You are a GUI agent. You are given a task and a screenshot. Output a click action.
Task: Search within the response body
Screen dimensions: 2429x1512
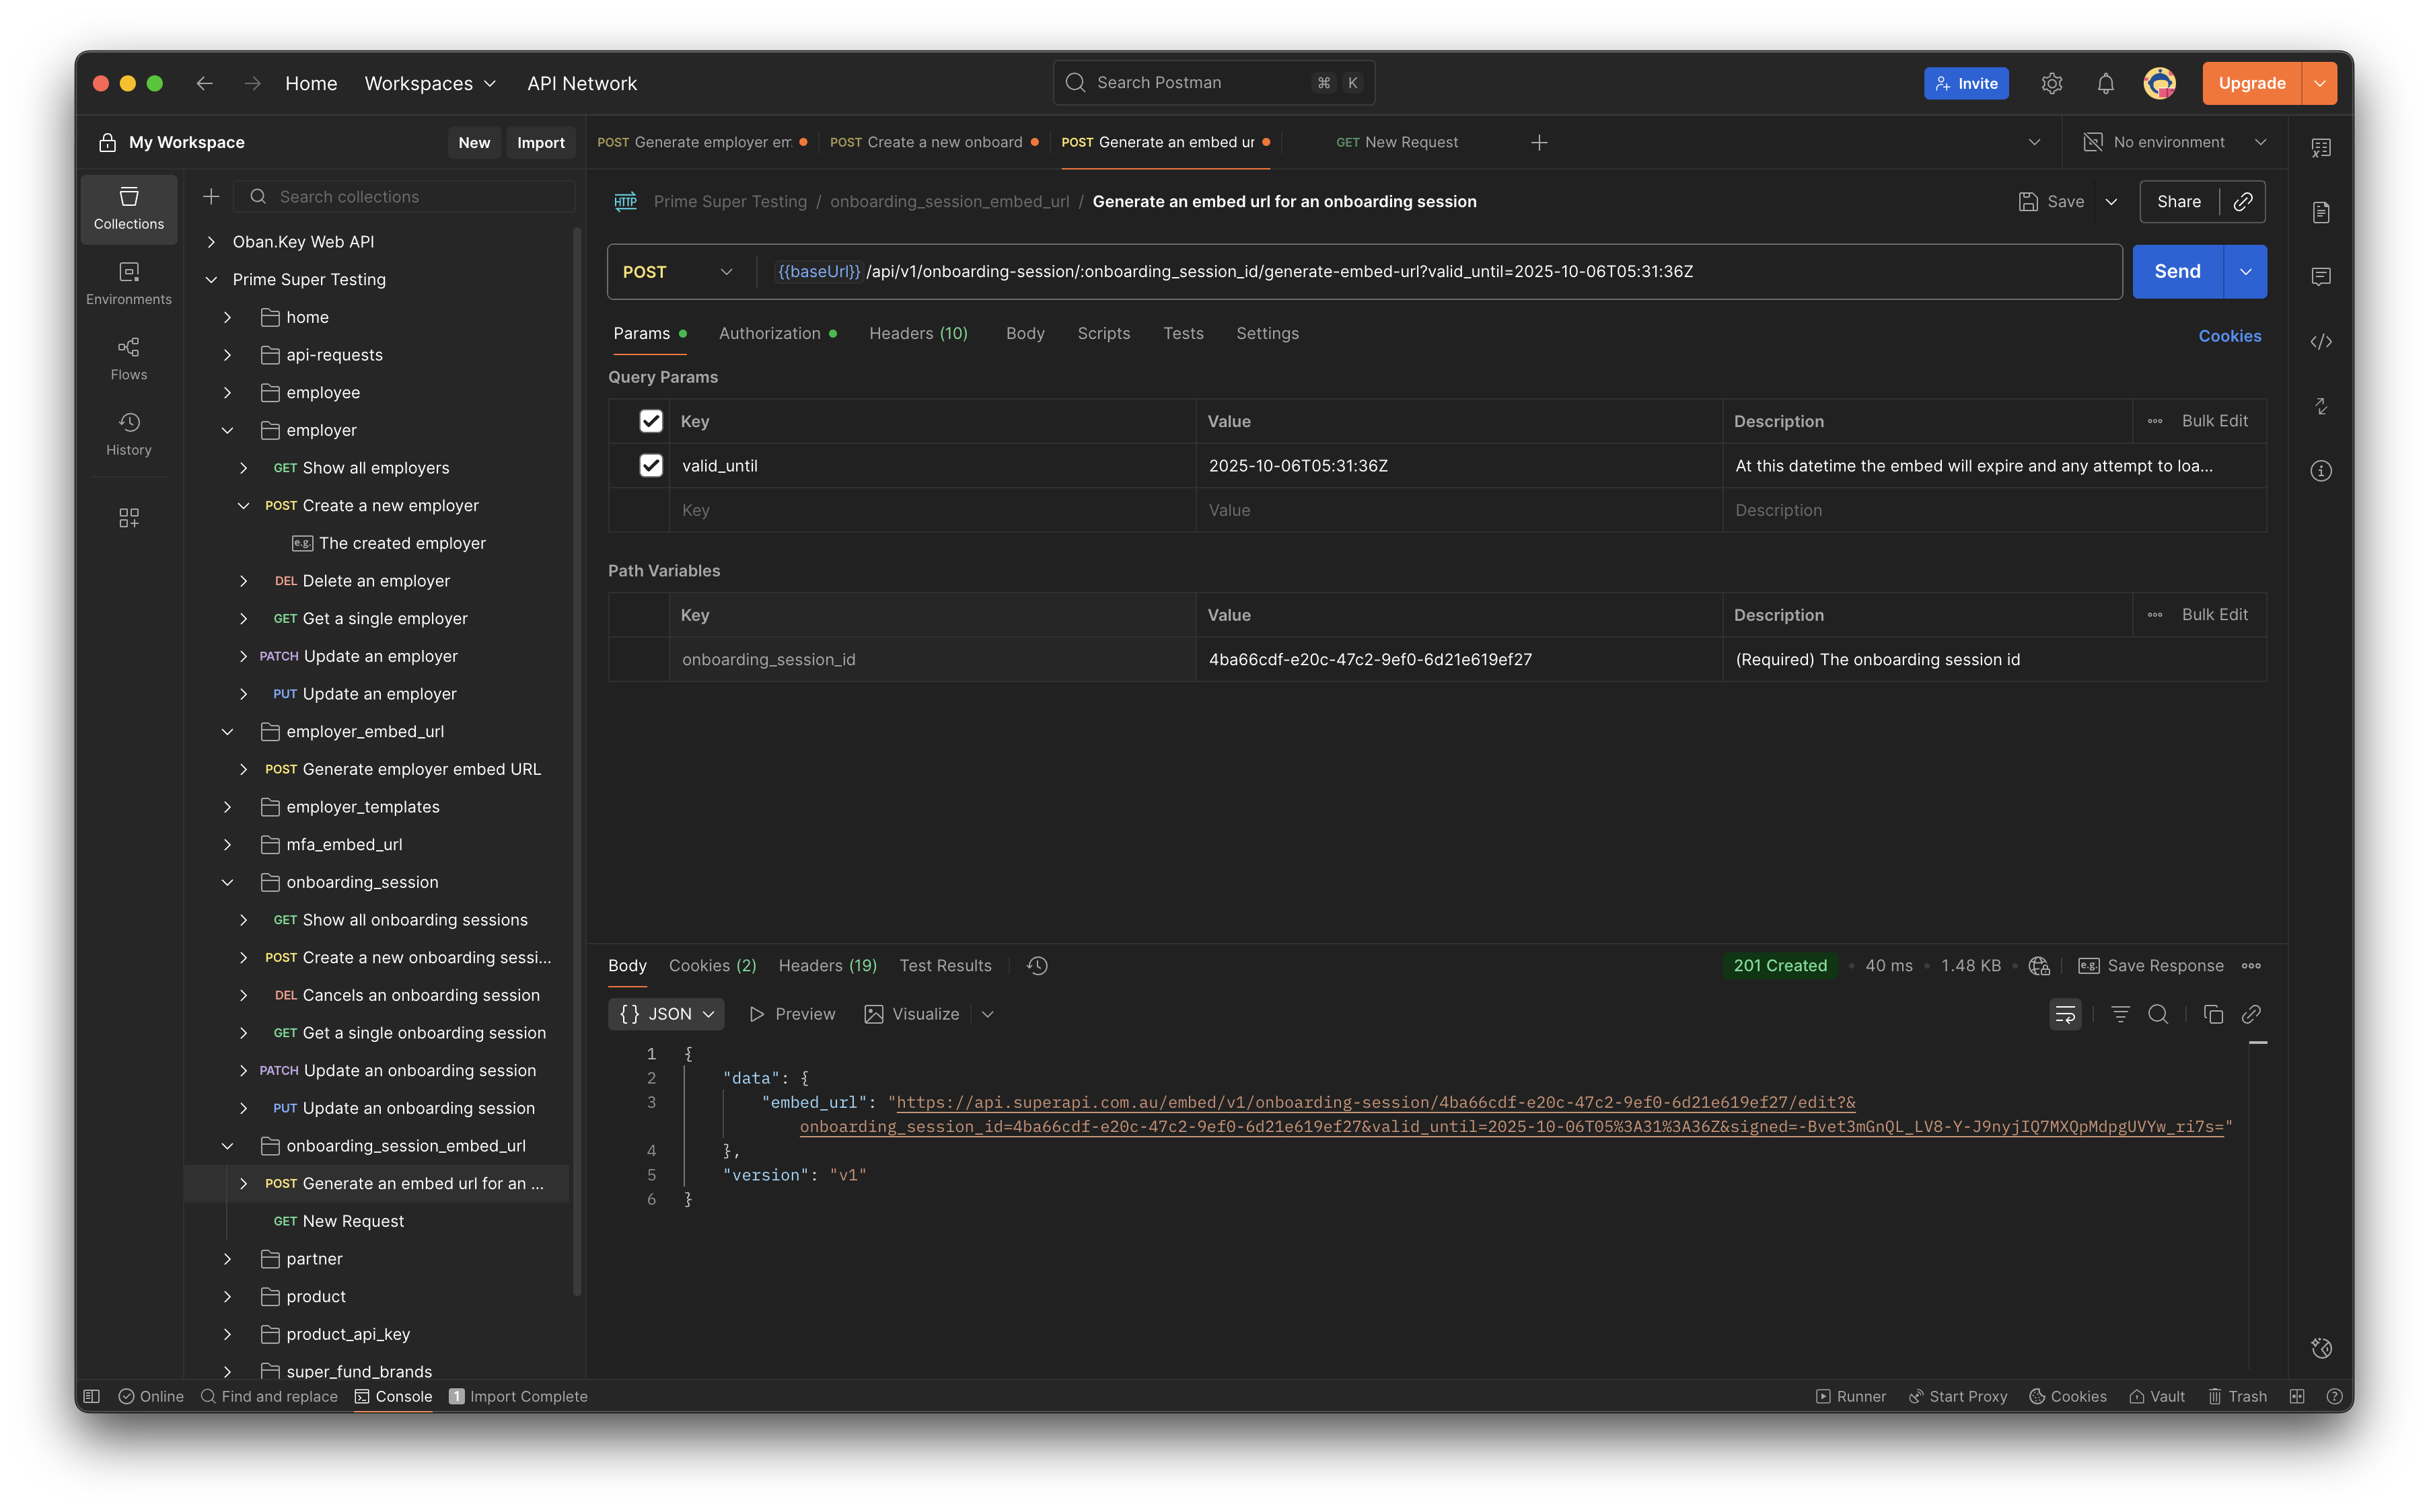[x=2158, y=1014]
